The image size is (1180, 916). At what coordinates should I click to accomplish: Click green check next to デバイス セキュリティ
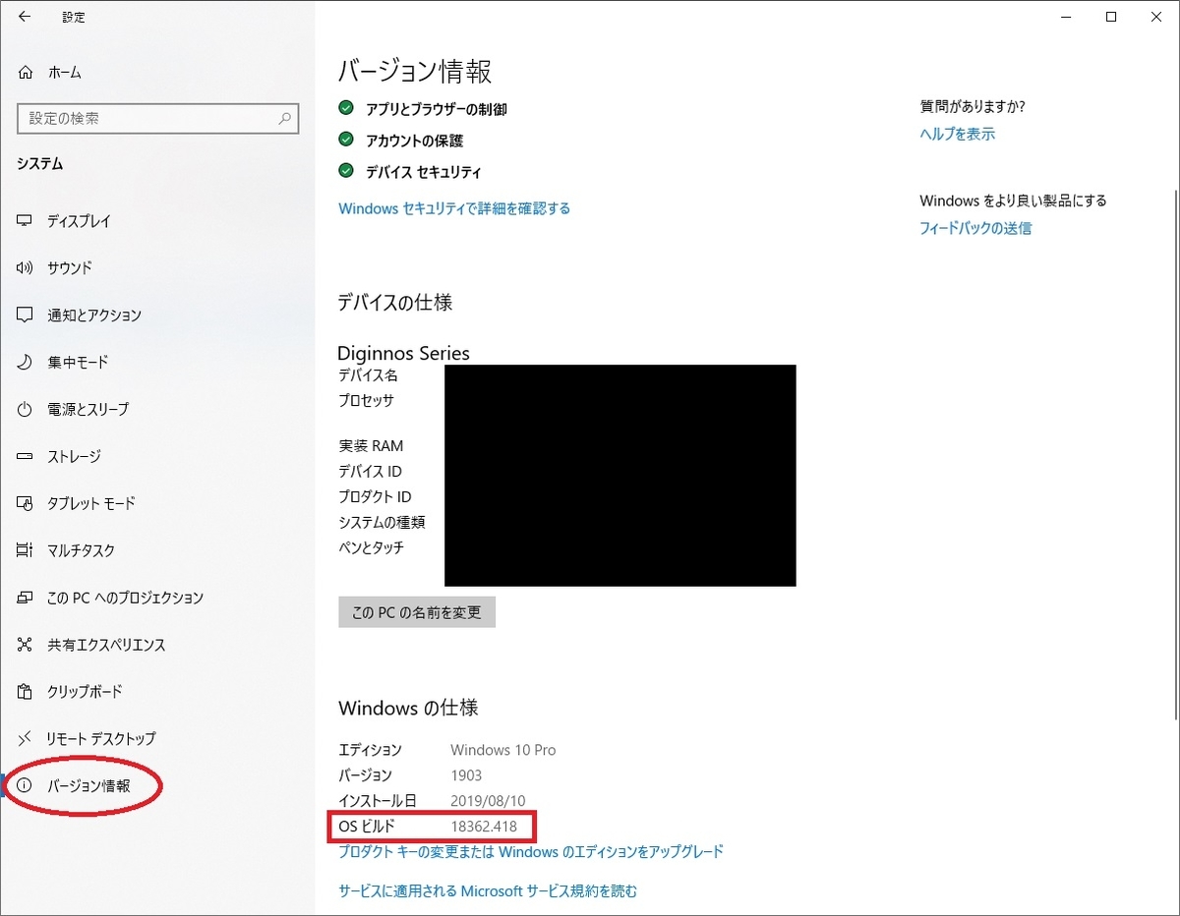pyautogui.click(x=345, y=171)
